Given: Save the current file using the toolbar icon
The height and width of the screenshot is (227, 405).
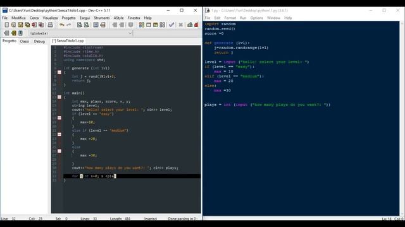Looking at the screenshot, I should click(20, 25).
